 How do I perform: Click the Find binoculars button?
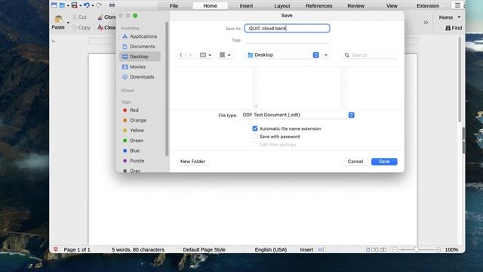coord(454,28)
